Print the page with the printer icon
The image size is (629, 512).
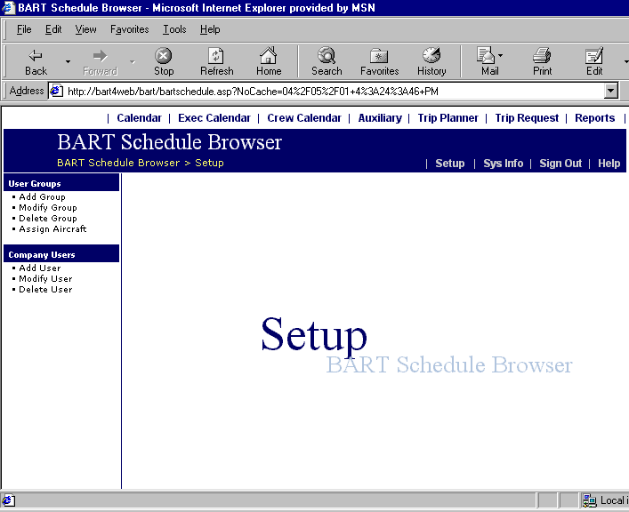click(x=542, y=56)
